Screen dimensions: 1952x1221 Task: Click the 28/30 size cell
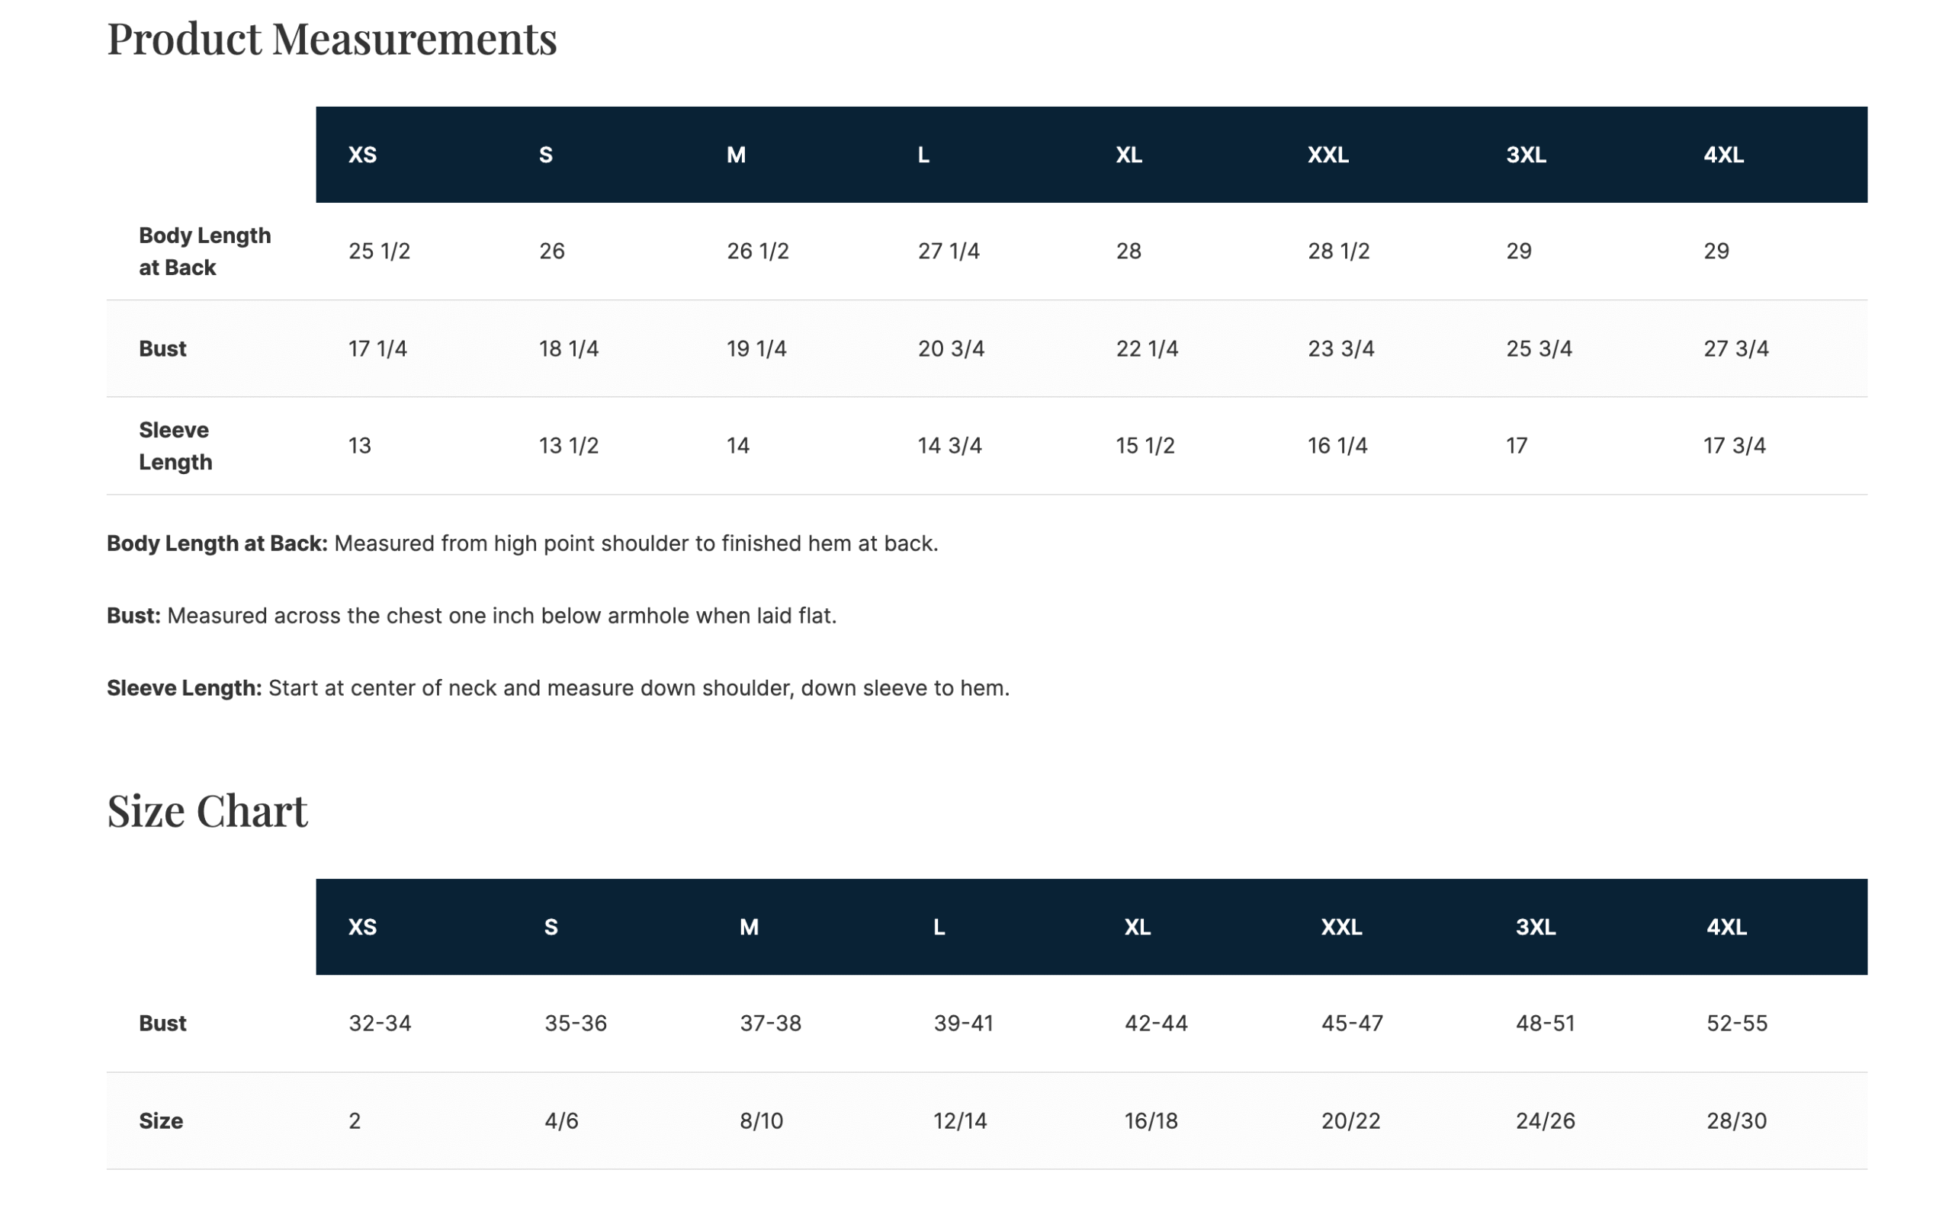click(1736, 1121)
